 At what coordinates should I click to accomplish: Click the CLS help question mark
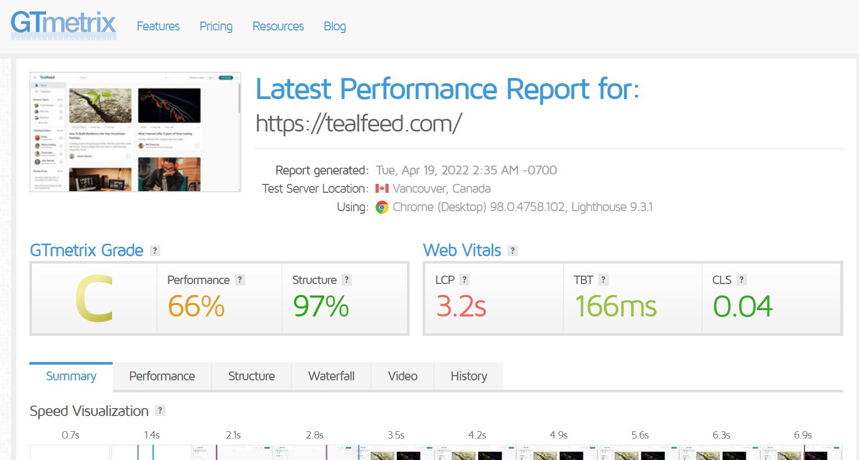(x=742, y=280)
